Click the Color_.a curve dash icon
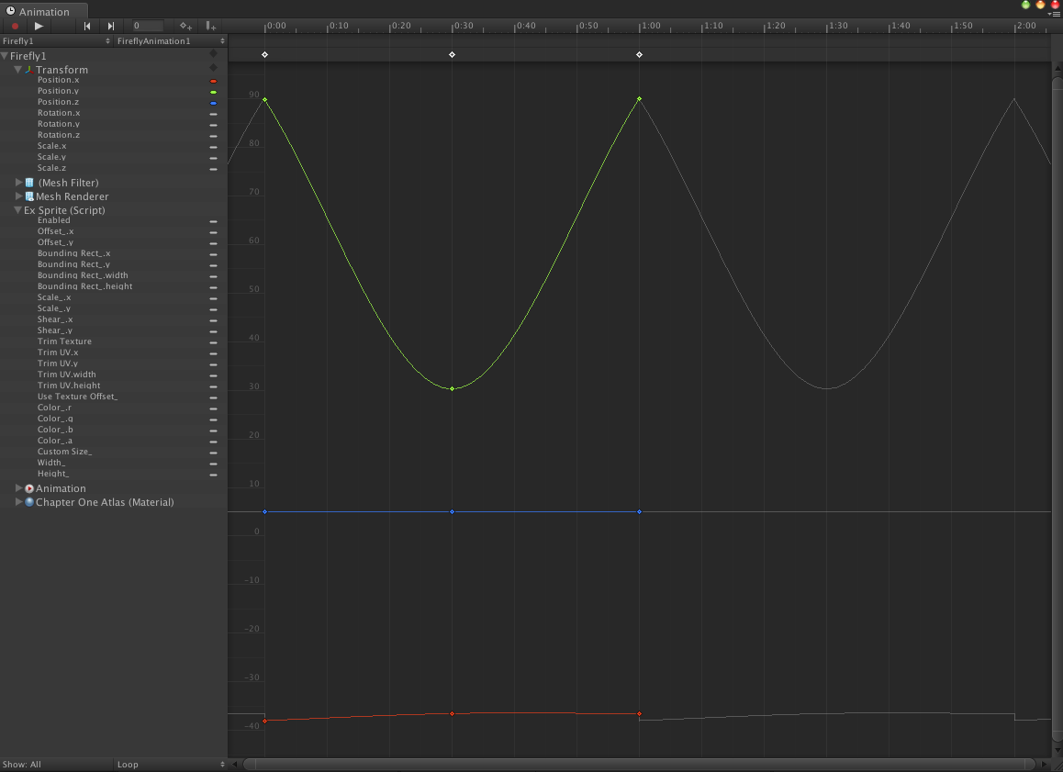1063x772 pixels. [x=213, y=442]
